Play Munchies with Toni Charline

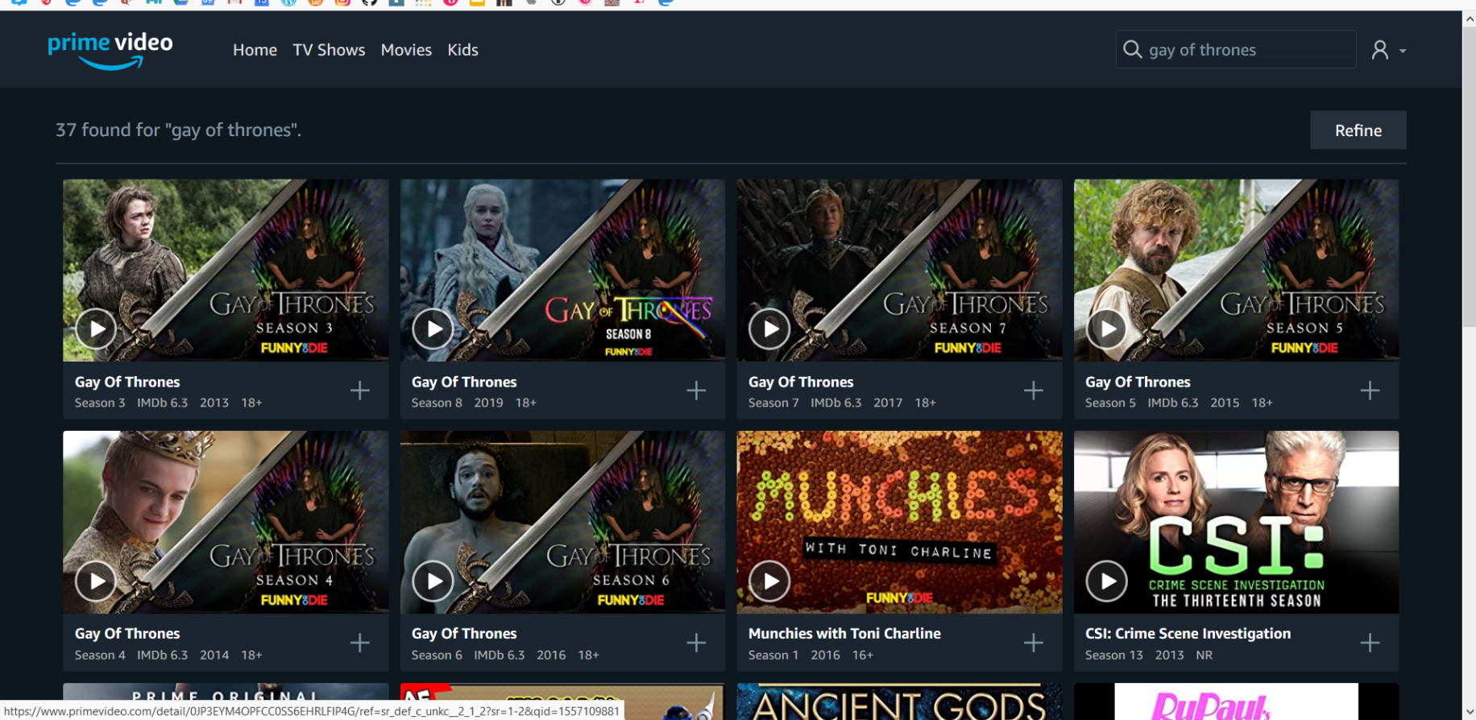[769, 581]
